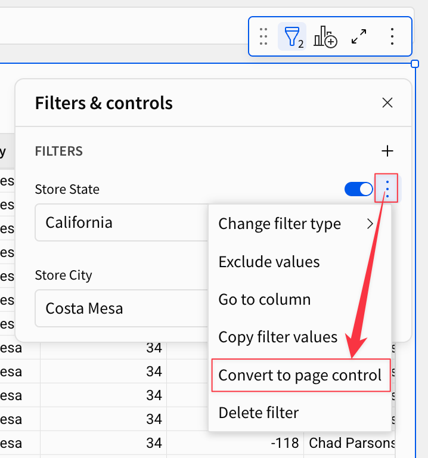This screenshot has width=428, height=458.
Task: Add a new filter with plus icon
Action: click(387, 151)
